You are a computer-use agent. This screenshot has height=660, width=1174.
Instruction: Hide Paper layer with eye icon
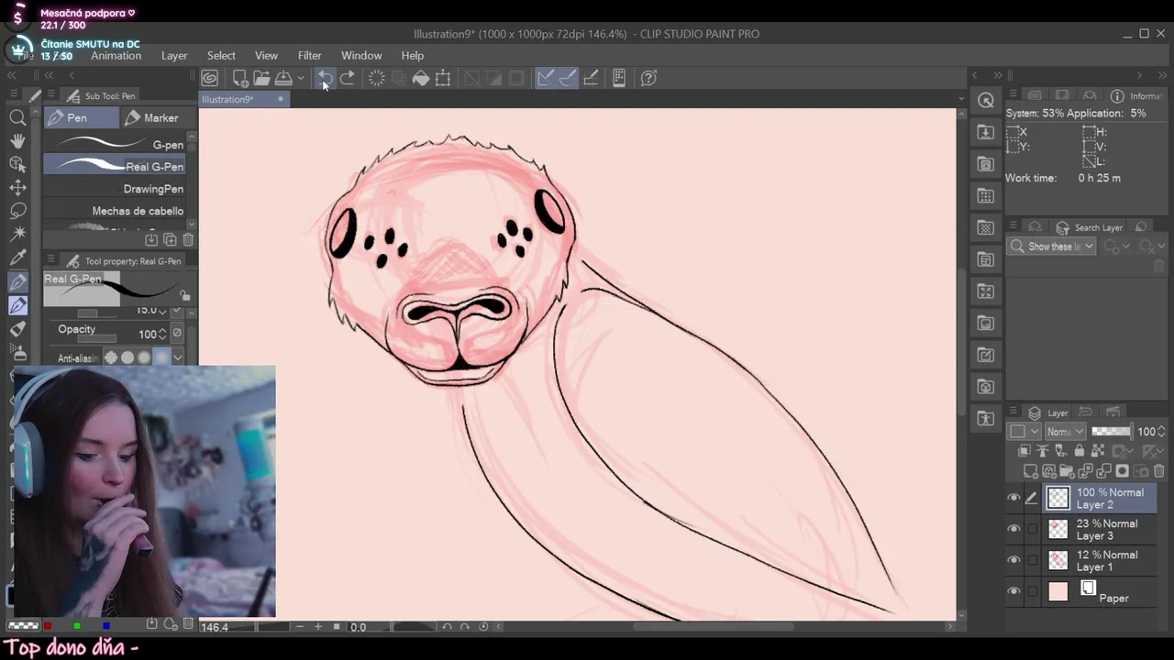[1013, 591]
